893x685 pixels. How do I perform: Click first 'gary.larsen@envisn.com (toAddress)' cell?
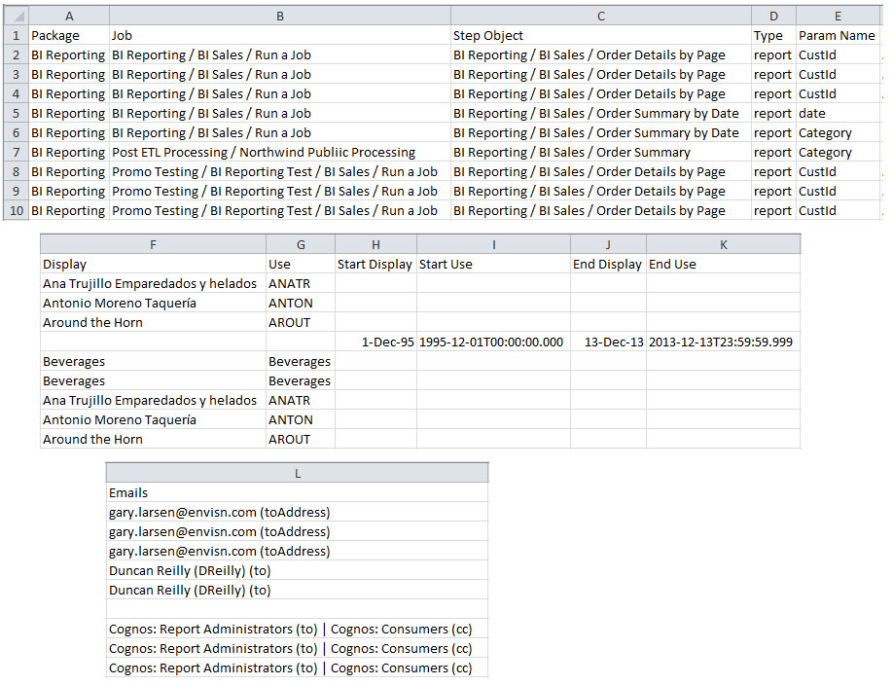point(298,513)
